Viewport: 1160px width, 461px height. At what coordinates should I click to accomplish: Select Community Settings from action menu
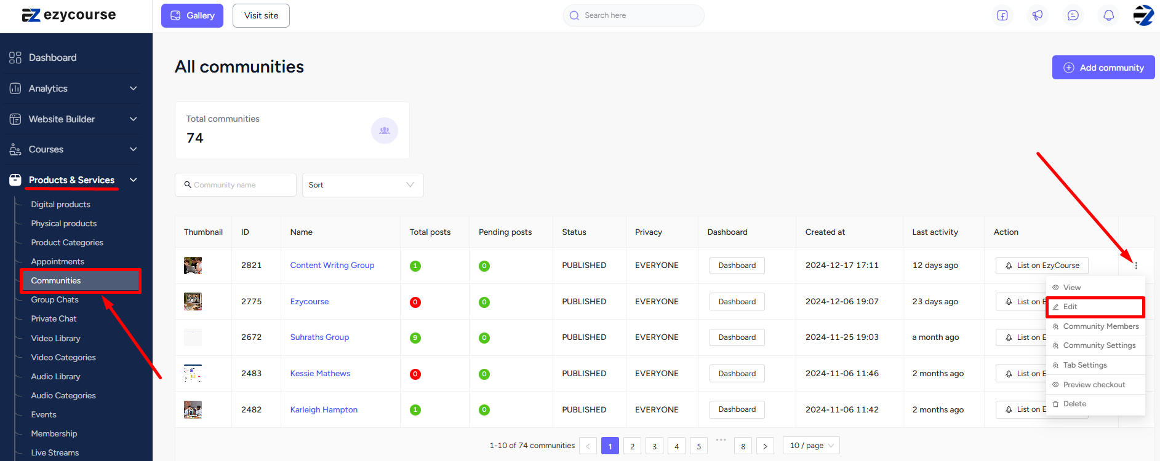[1095, 345]
